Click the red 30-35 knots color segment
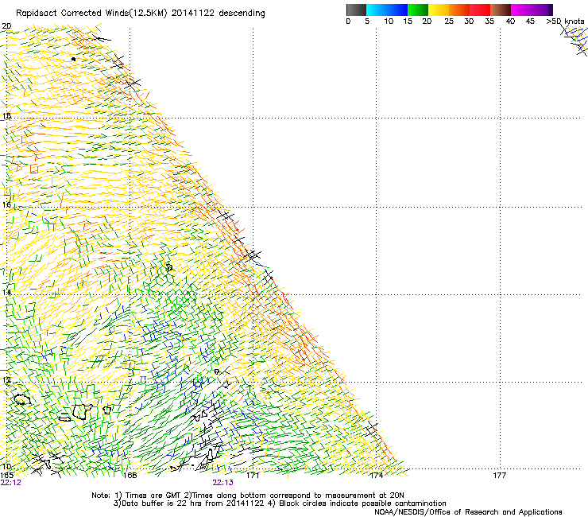The height and width of the screenshot is (517, 588). [480, 10]
